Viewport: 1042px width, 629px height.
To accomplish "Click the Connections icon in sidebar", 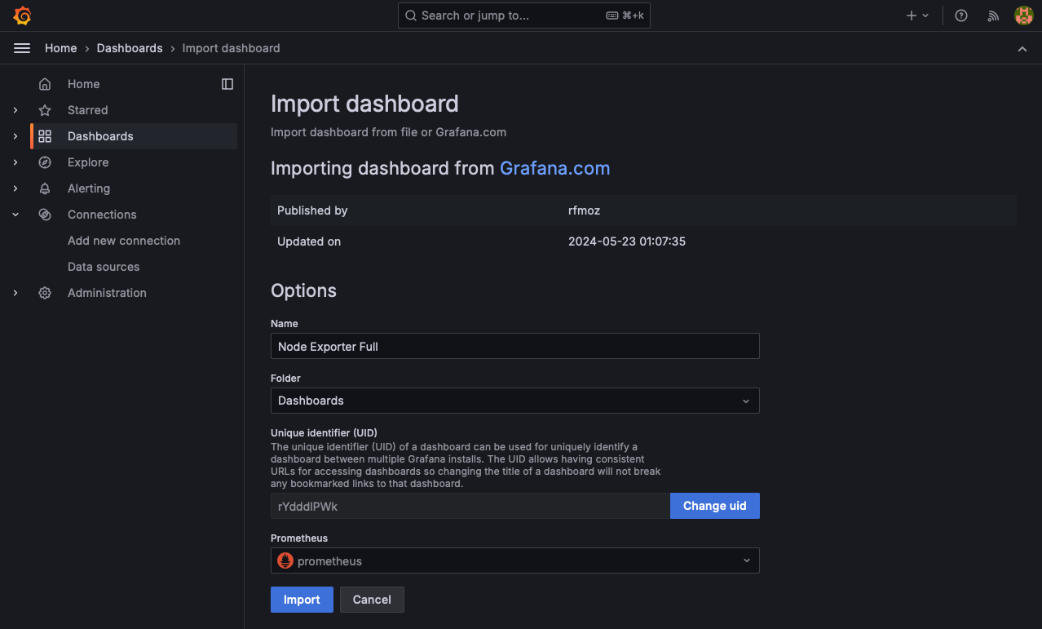I will point(45,215).
